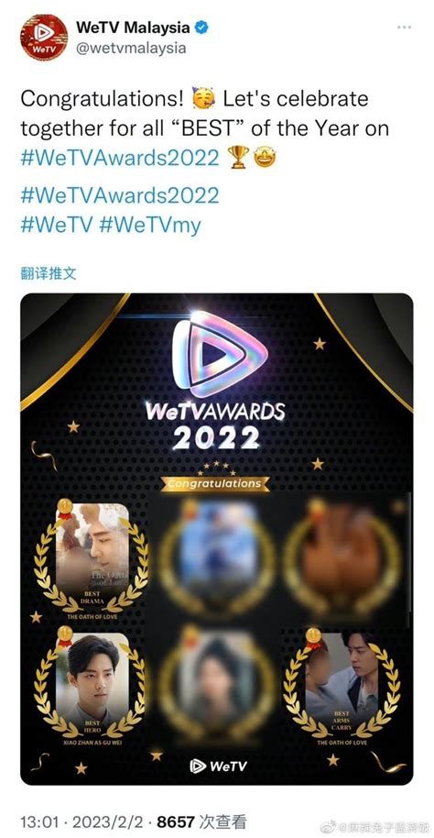Open the #WeTV hashtag
The width and height of the screenshot is (434, 838).
(x=57, y=225)
